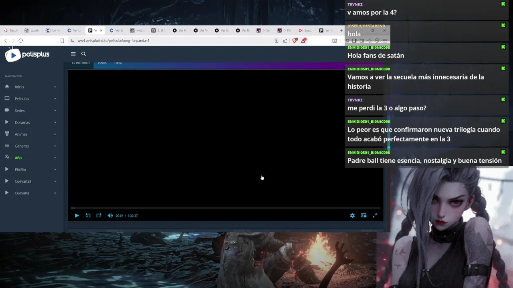This screenshot has height=288, width=513.
Task: Expand the Inicio submenu arrow
Action: coord(55,87)
